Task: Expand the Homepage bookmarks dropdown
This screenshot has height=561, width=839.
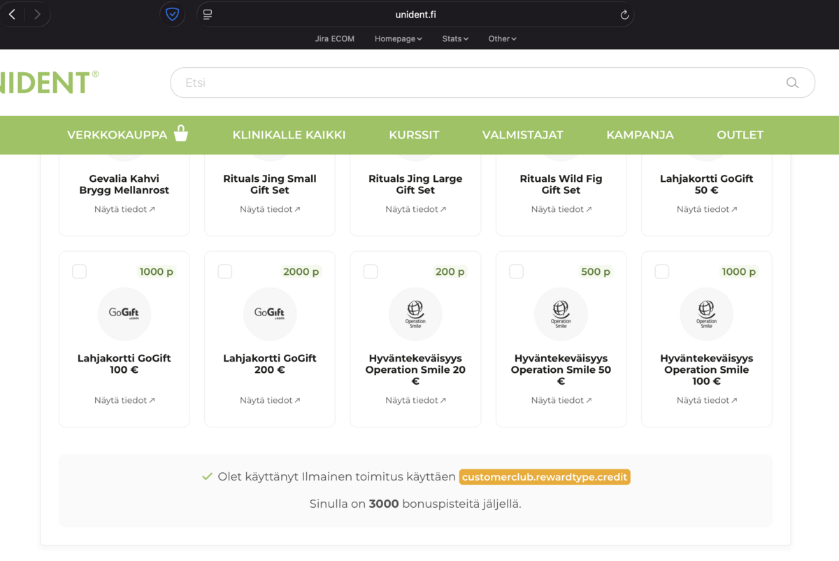Action: coord(398,39)
